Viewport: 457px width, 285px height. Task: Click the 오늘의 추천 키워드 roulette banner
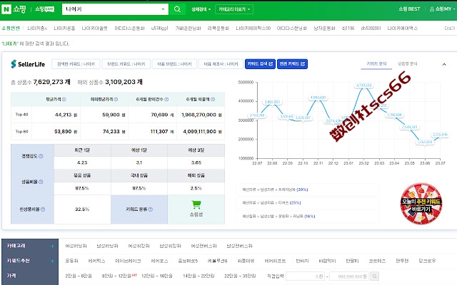click(x=421, y=204)
